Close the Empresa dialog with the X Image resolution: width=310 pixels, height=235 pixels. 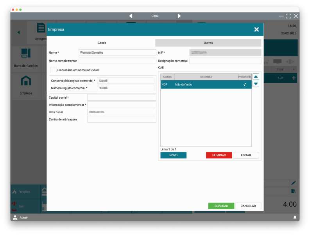[256, 29]
